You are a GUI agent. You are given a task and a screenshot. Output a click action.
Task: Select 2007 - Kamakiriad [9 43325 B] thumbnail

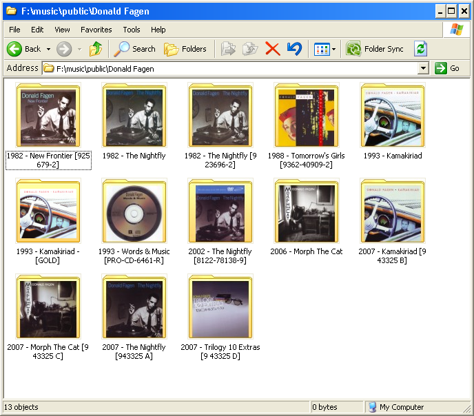click(393, 211)
